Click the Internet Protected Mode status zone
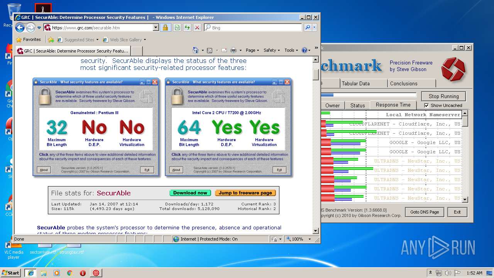The height and width of the screenshot is (278, 494). [x=220, y=239]
